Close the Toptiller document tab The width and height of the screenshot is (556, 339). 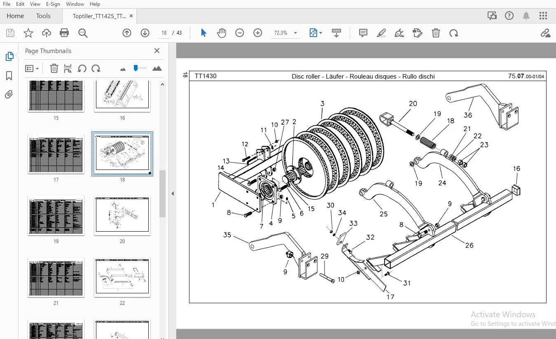(131, 16)
